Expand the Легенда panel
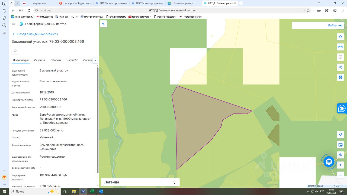 (140, 182)
